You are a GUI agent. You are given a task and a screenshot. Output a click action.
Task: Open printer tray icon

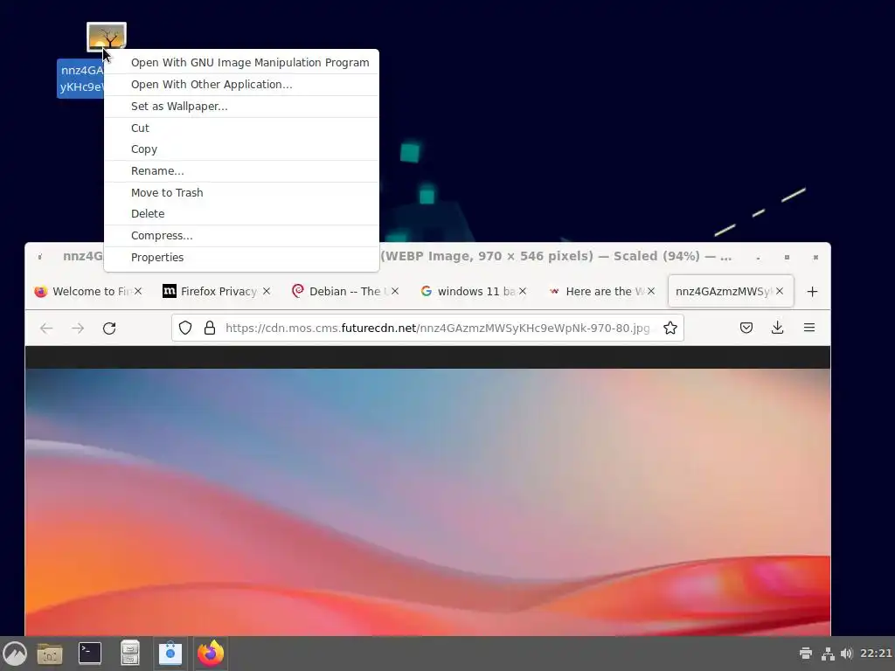[806, 654]
